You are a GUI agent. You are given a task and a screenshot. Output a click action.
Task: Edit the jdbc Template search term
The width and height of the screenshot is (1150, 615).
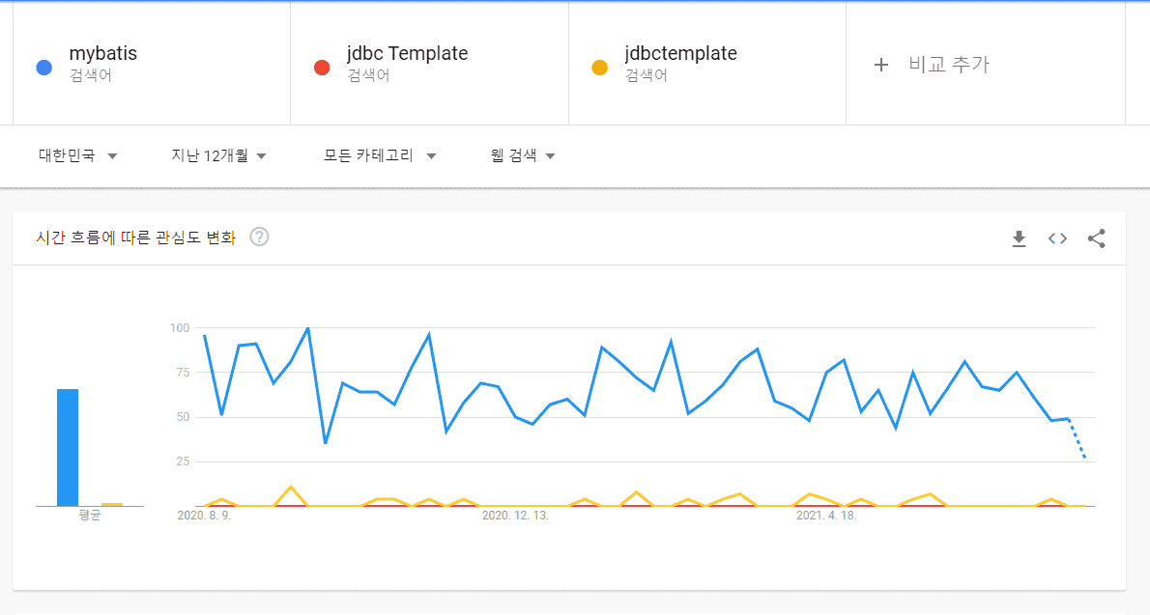coord(407,54)
